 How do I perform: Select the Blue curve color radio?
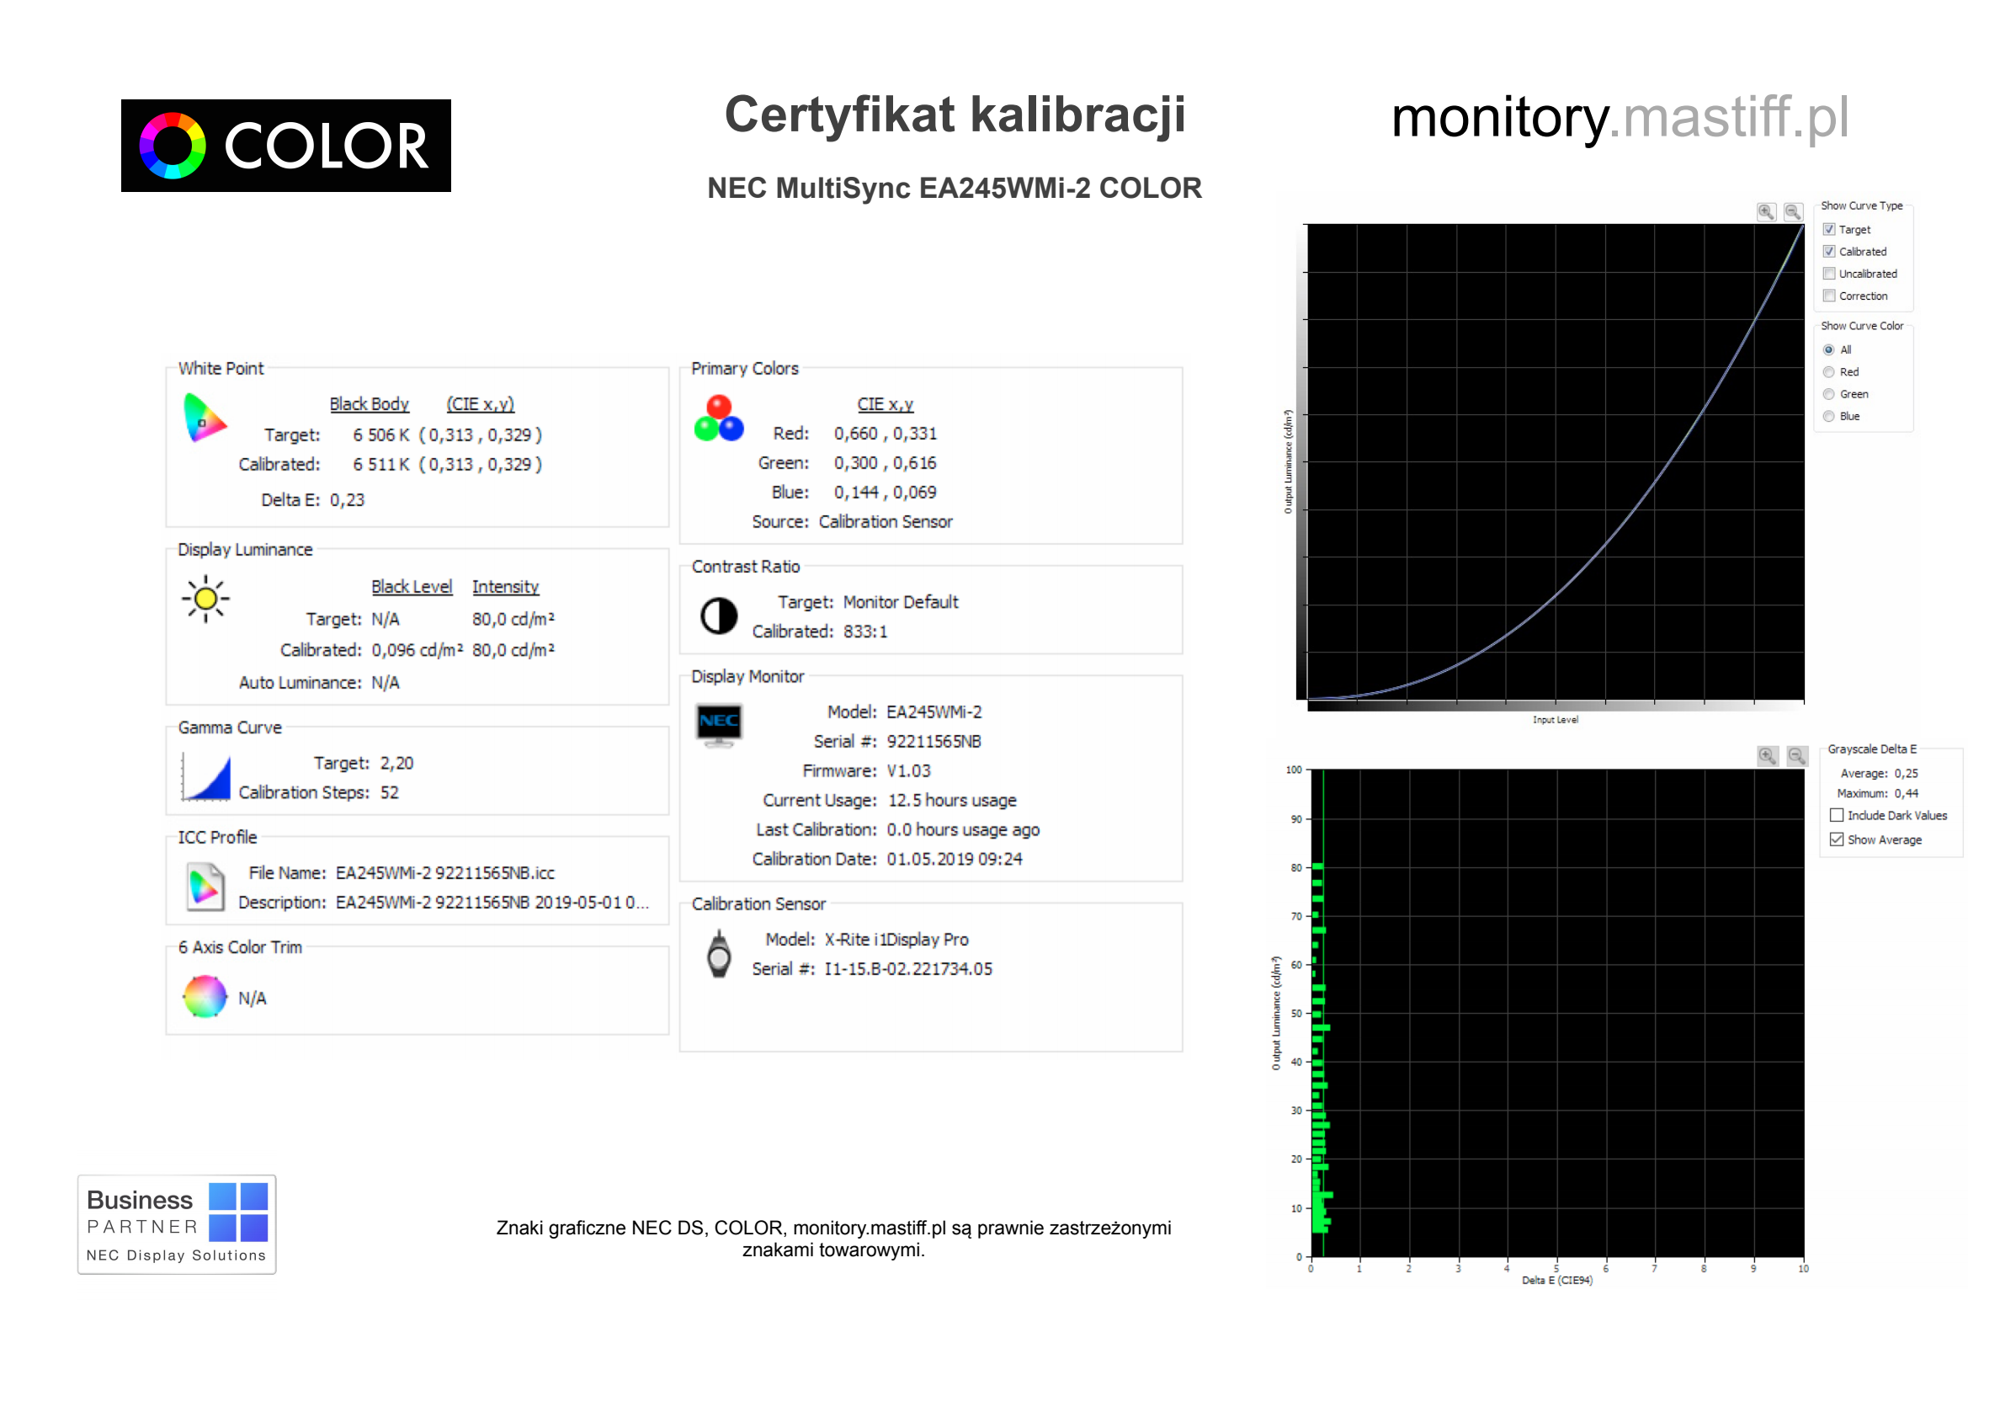[x=1828, y=417]
